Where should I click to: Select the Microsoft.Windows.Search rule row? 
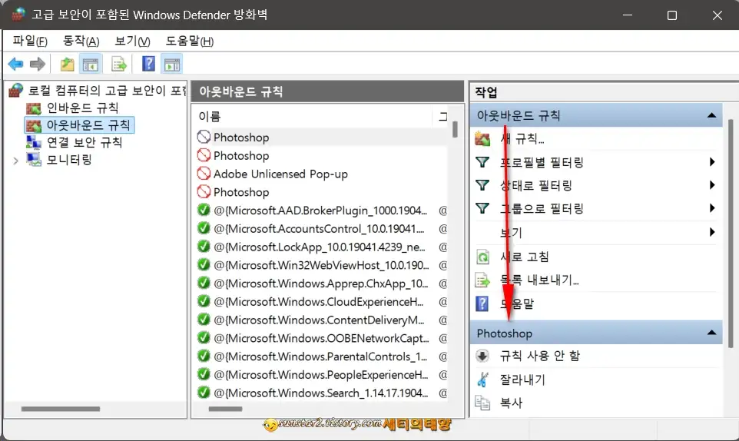tap(321, 393)
